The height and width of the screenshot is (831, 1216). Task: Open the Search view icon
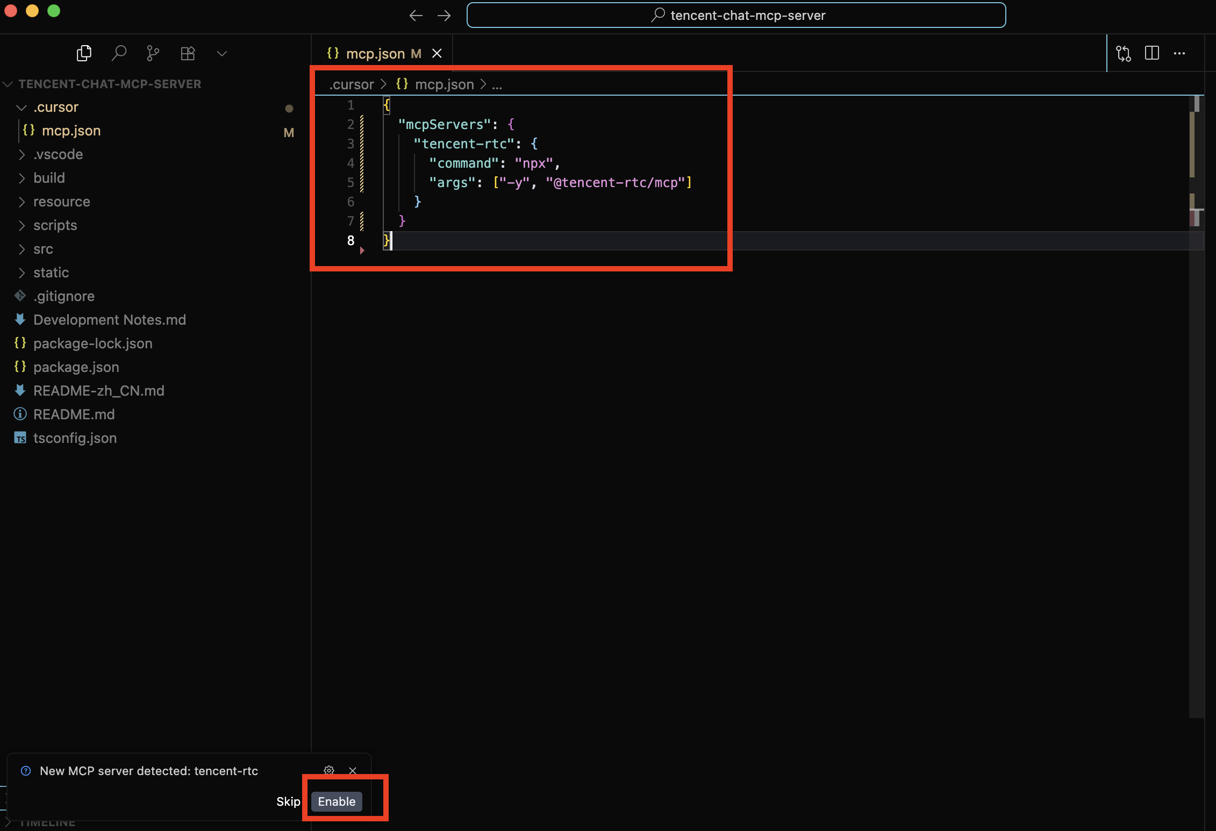[119, 53]
